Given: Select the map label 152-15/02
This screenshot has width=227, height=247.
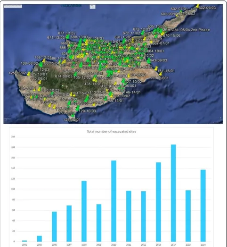Looking at the screenshot, I should 68,99.
